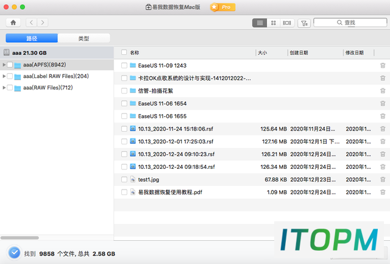Check the test1.jpg checkbox

coord(124,179)
